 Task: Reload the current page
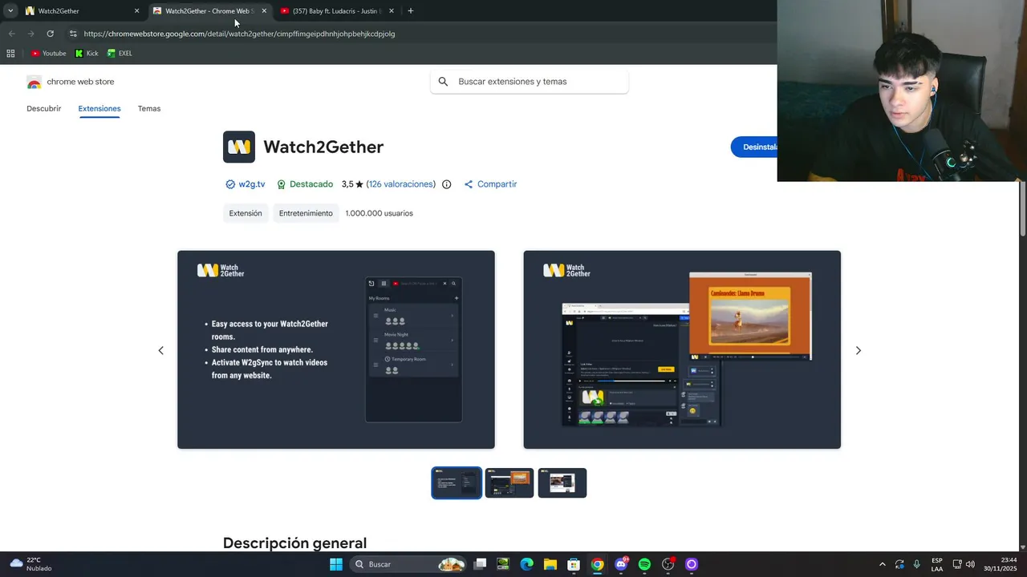coord(50,34)
